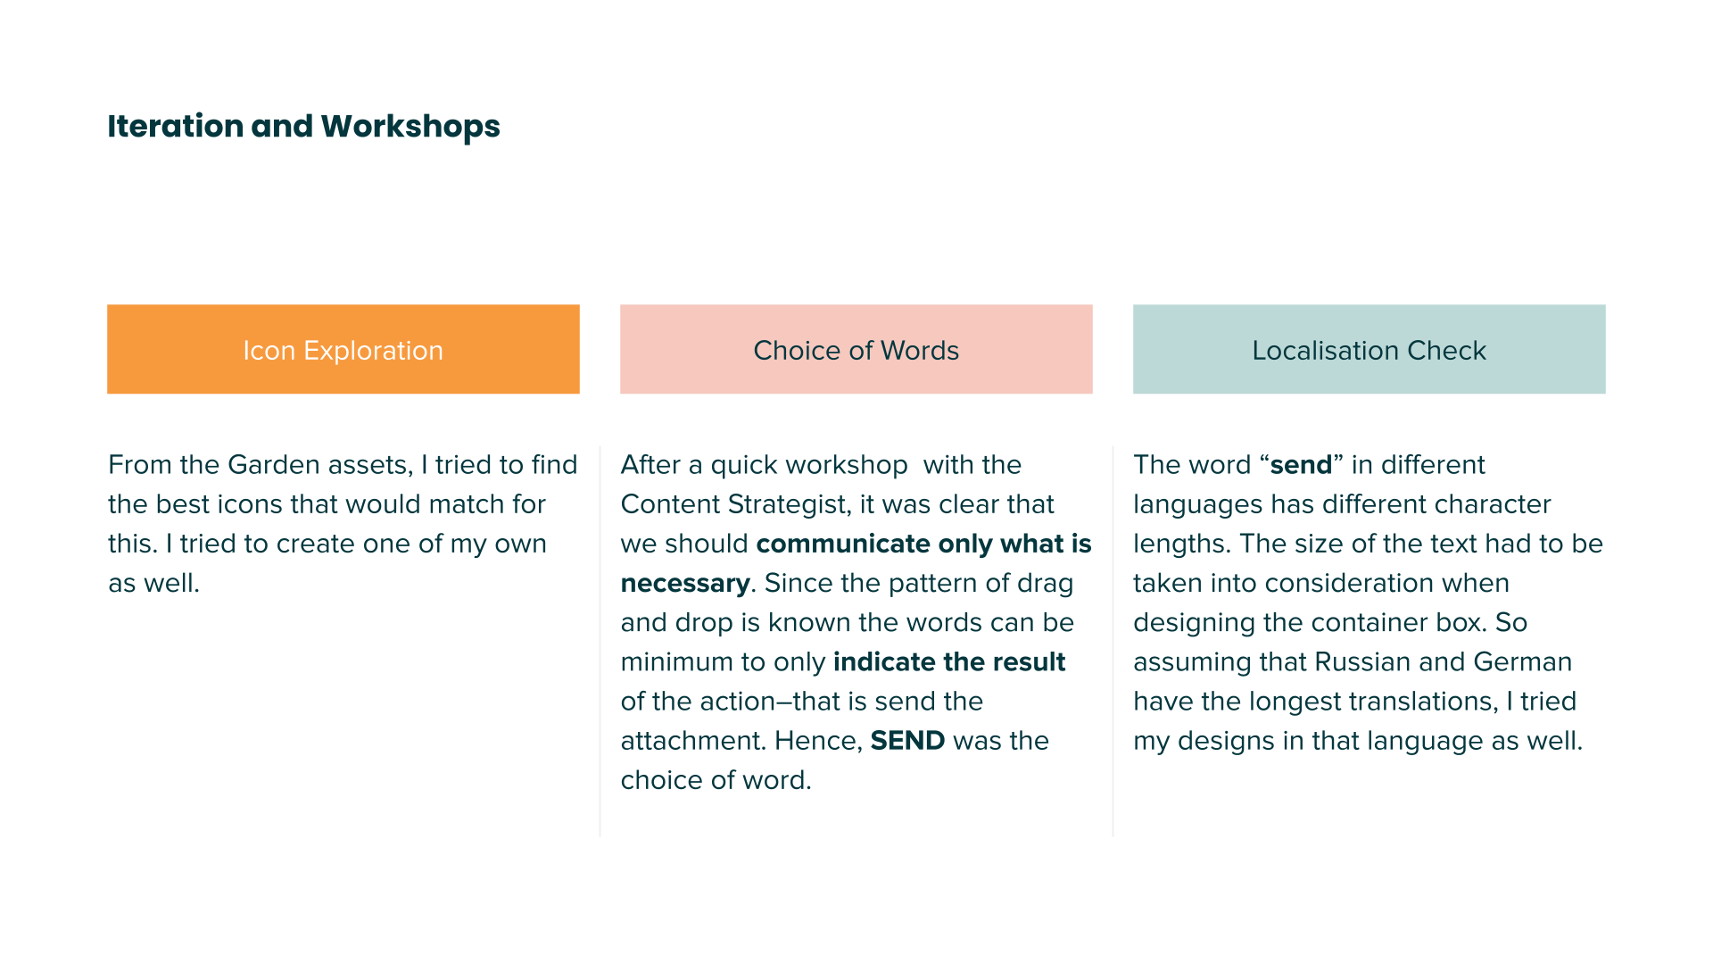Screen dimensions: 1713x964
Task: Click the words 'Russian and German'
Action: [1443, 661]
